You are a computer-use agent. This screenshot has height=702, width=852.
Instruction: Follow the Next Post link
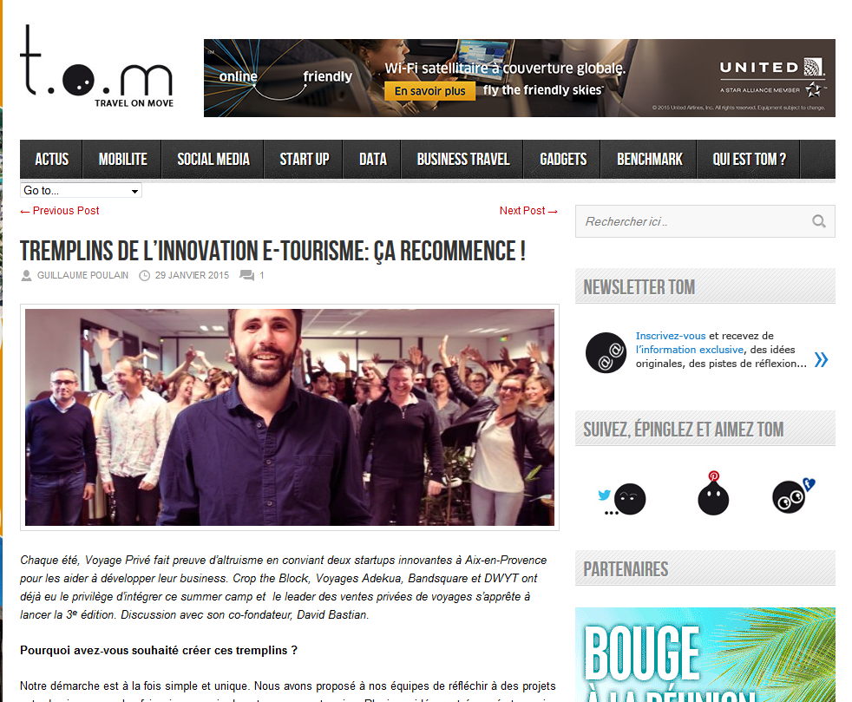coord(528,211)
